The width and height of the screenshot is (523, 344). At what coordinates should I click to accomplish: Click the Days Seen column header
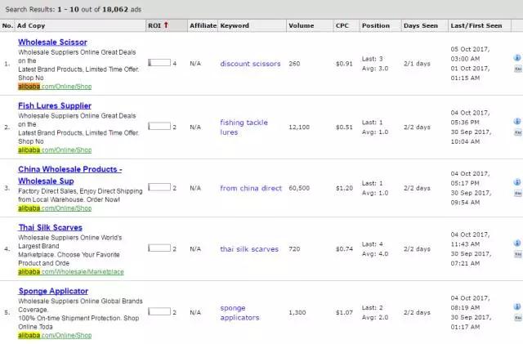tap(422, 26)
